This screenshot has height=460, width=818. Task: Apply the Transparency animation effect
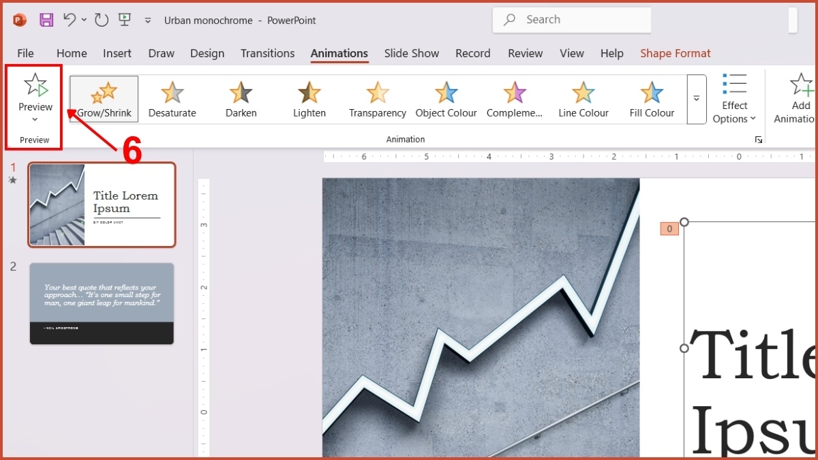(x=378, y=99)
